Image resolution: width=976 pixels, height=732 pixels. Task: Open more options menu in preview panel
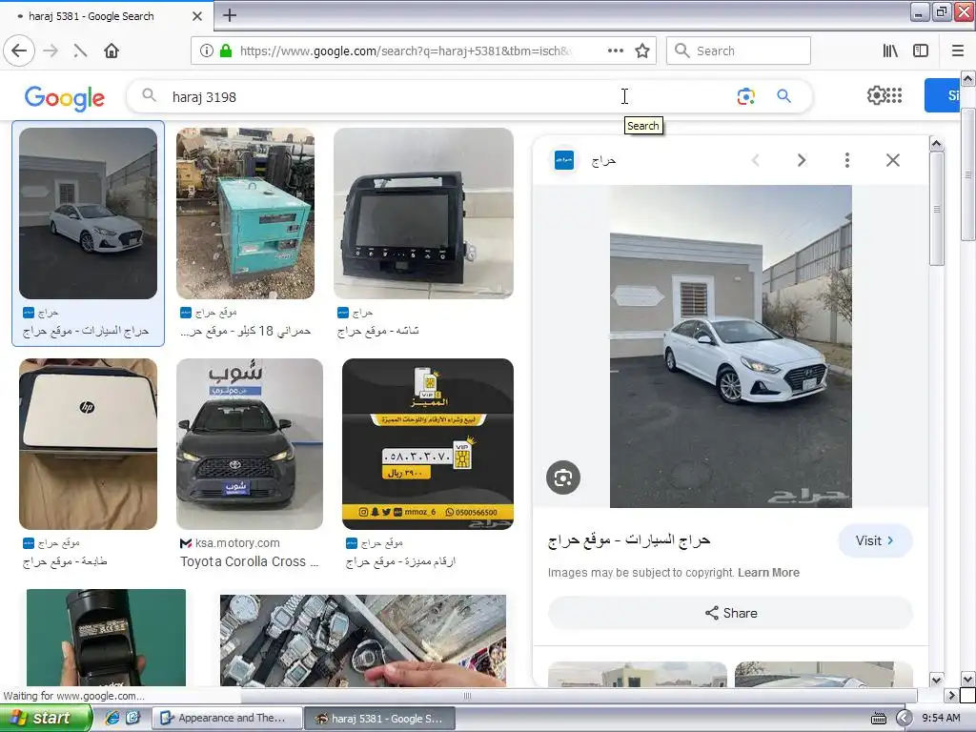(x=847, y=160)
